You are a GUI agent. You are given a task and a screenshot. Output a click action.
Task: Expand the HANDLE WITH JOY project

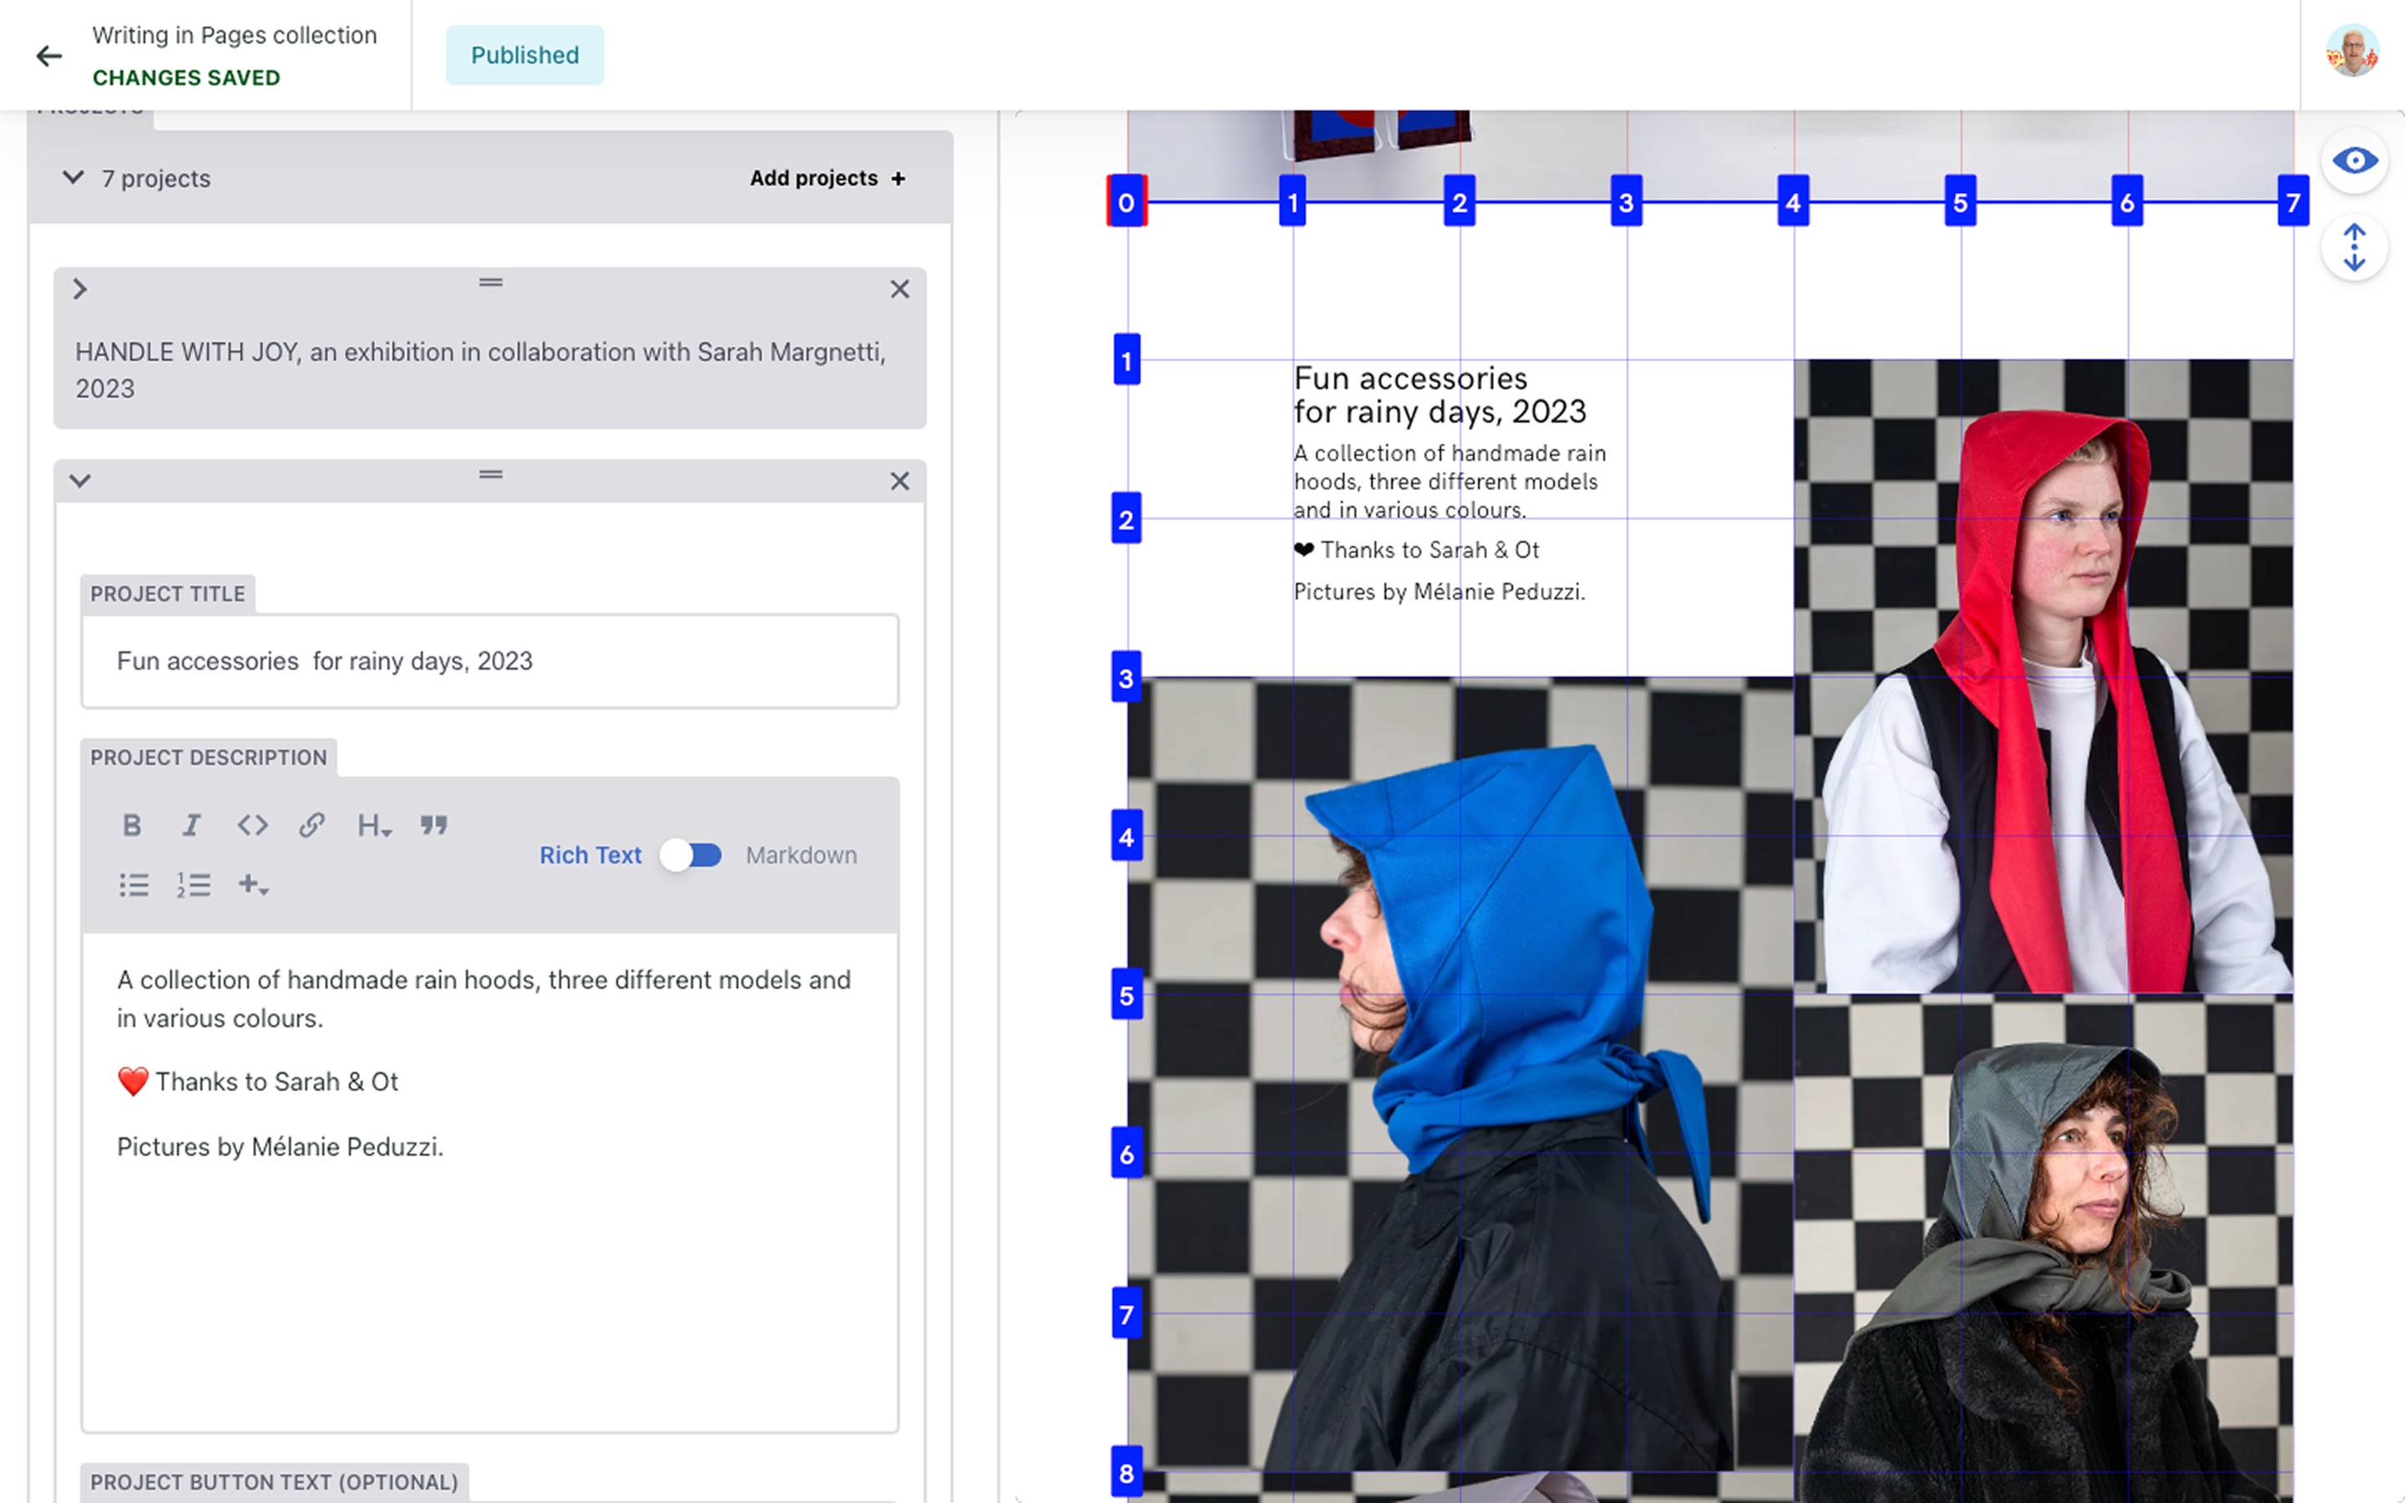80,289
